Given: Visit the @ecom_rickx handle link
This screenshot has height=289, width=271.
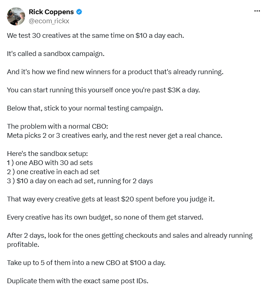Looking at the screenshot, I should pyautogui.click(x=49, y=21).
